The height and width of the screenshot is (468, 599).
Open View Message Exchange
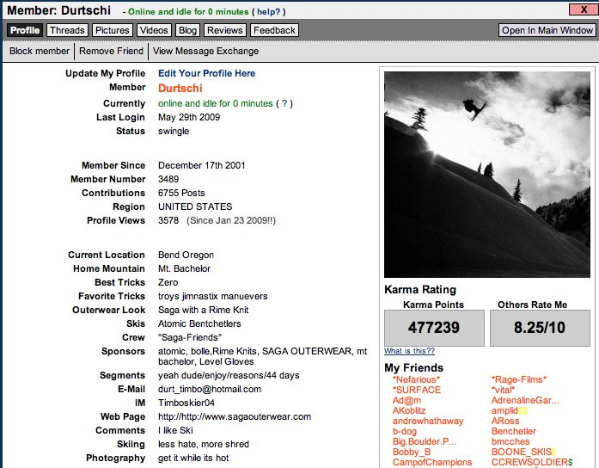click(x=206, y=51)
